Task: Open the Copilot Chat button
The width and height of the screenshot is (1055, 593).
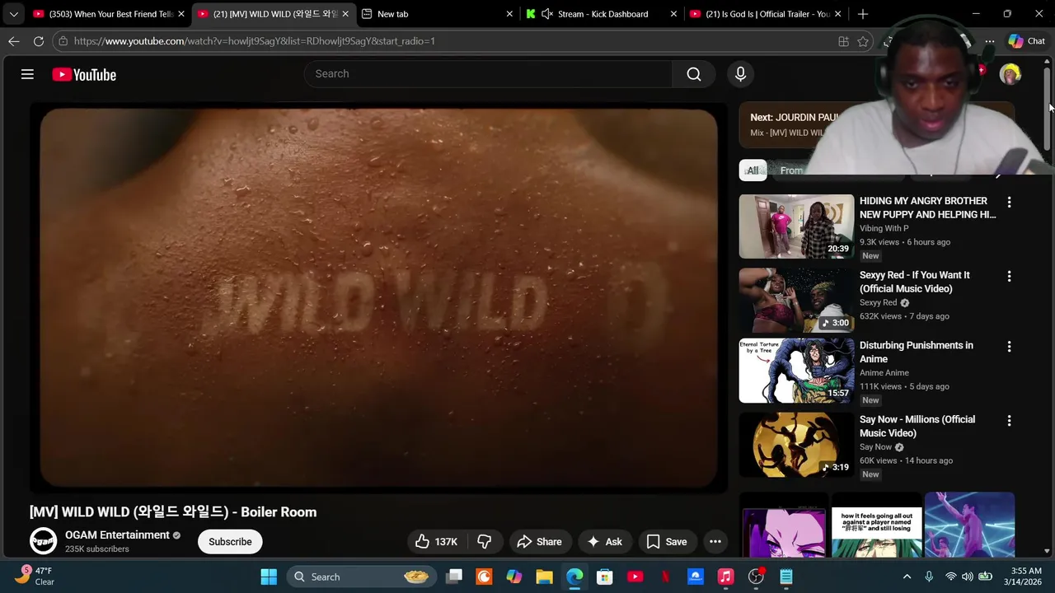Action: [1026, 41]
